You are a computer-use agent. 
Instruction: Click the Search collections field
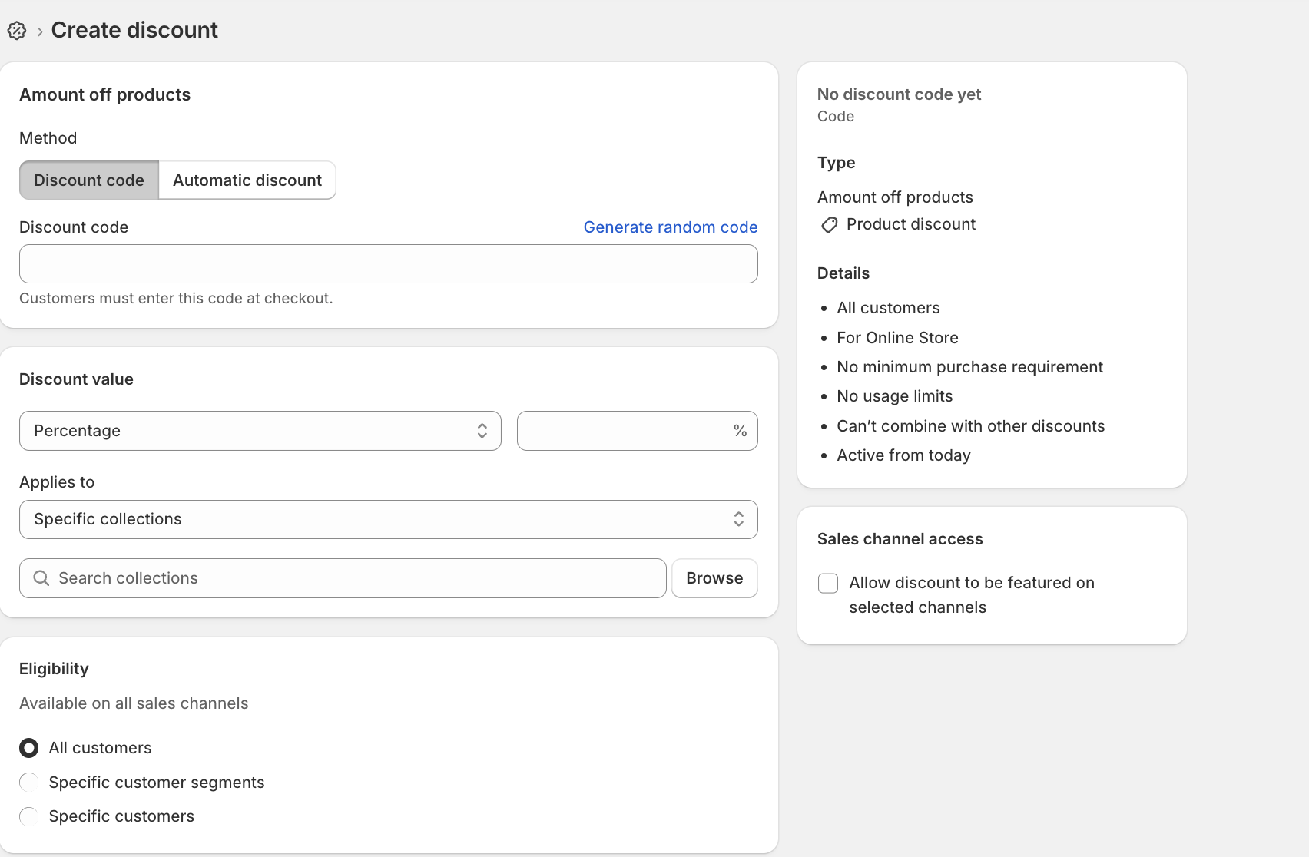(x=342, y=577)
